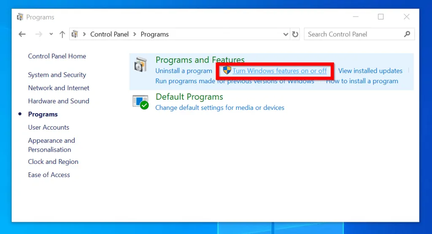Open View installed updates link
This screenshot has height=234, width=432.
(x=370, y=71)
